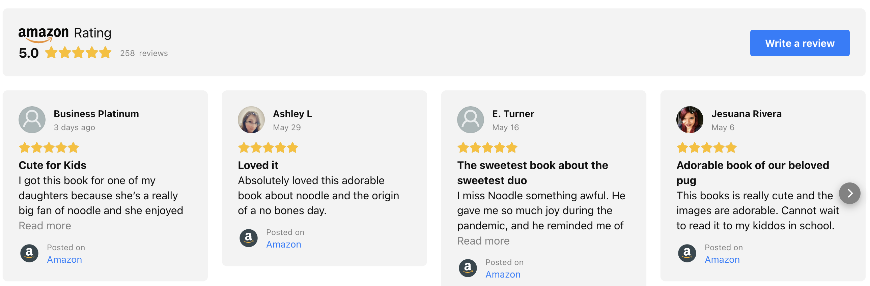Expand Read more on Cute for Kids review
This screenshot has width=870, height=286.
point(45,226)
